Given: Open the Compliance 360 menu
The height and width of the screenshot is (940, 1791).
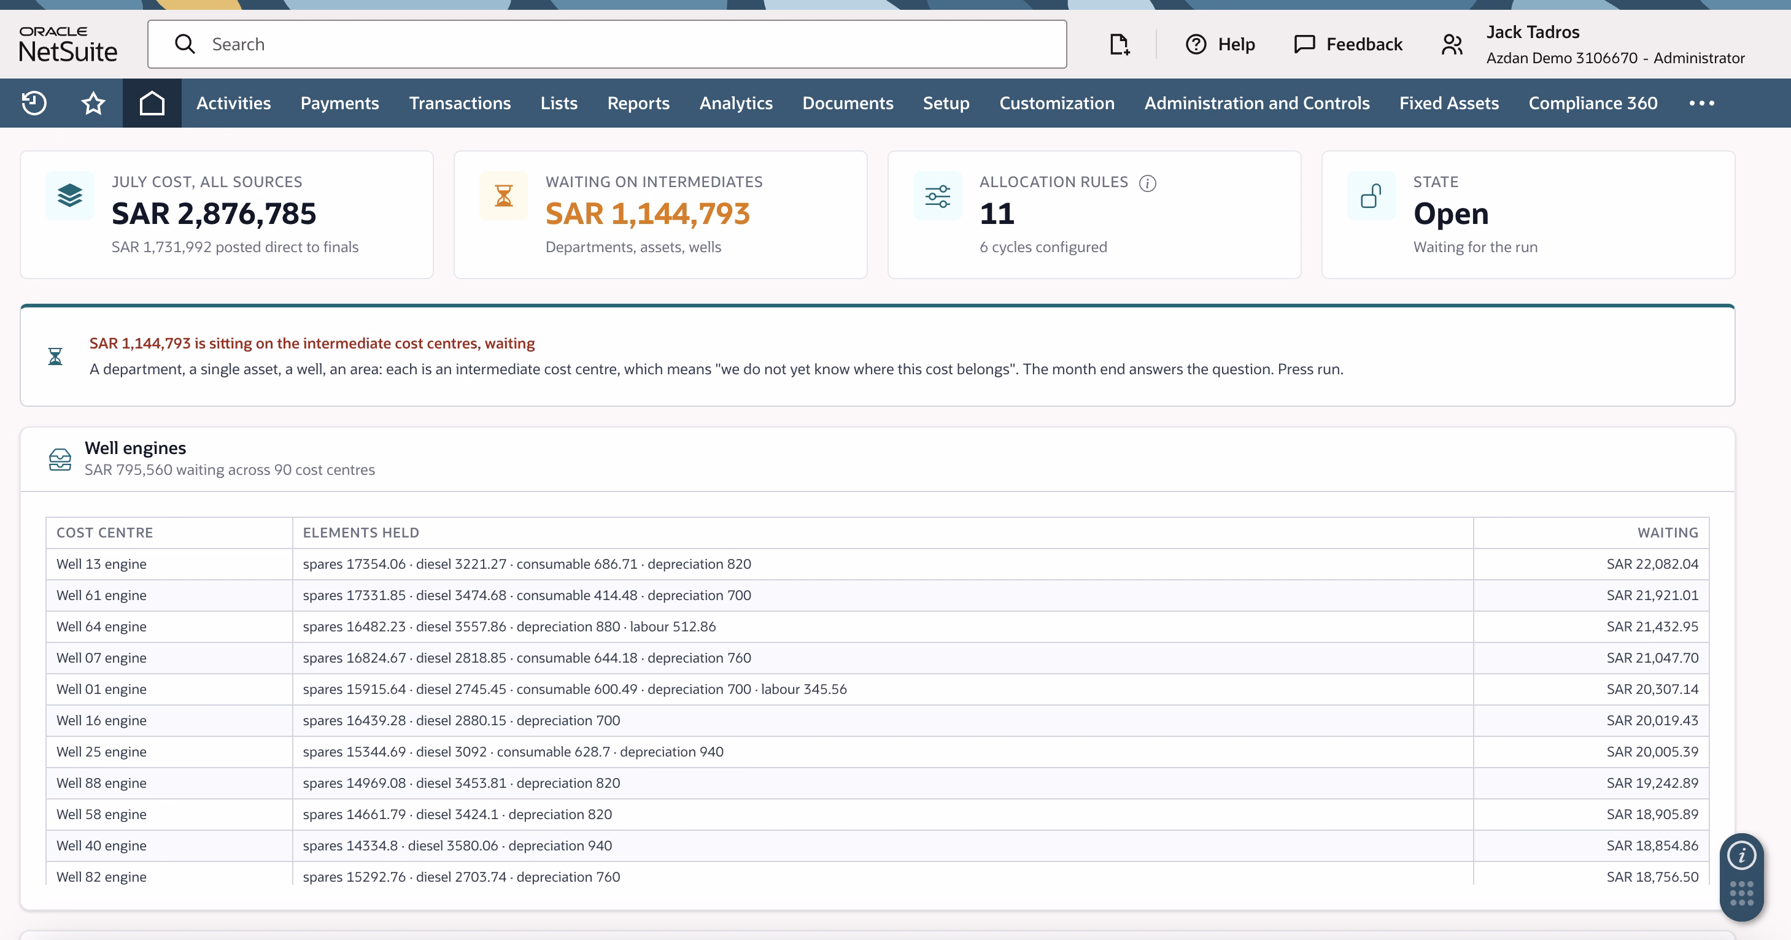Looking at the screenshot, I should pos(1592,103).
